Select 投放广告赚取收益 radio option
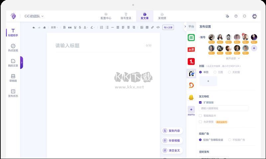 point(211,140)
